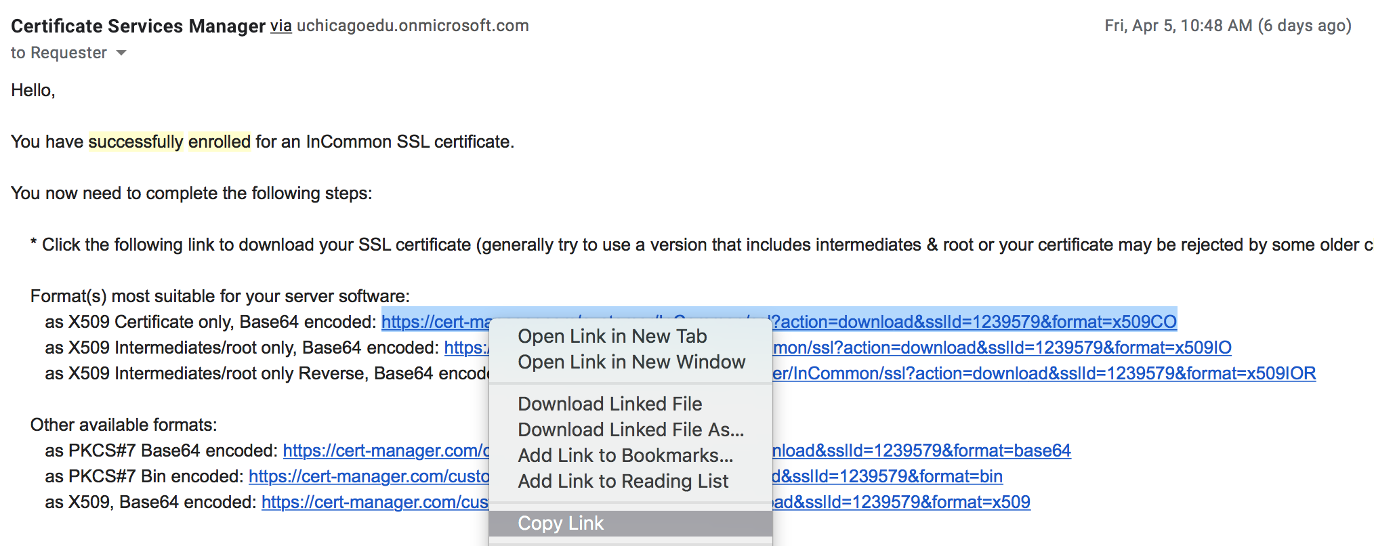Open the X509 Intermediates/root only x509IO link
Viewport: 1374px width, 546px height.
point(1001,348)
